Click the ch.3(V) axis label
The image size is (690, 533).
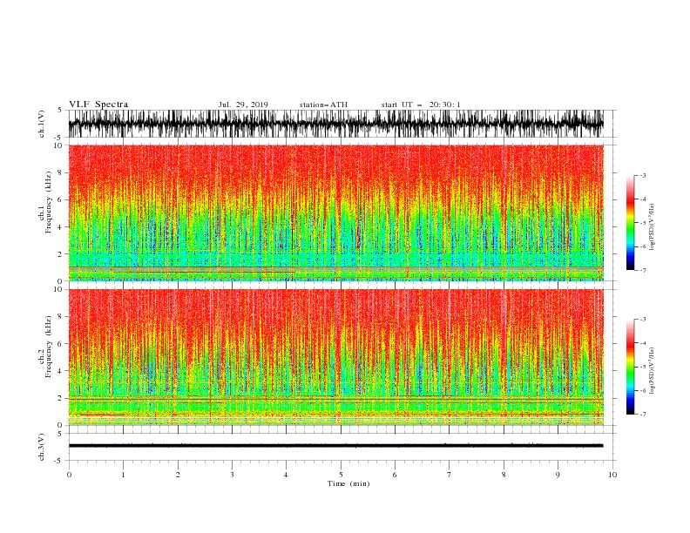pyautogui.click(x=42, y=447)
